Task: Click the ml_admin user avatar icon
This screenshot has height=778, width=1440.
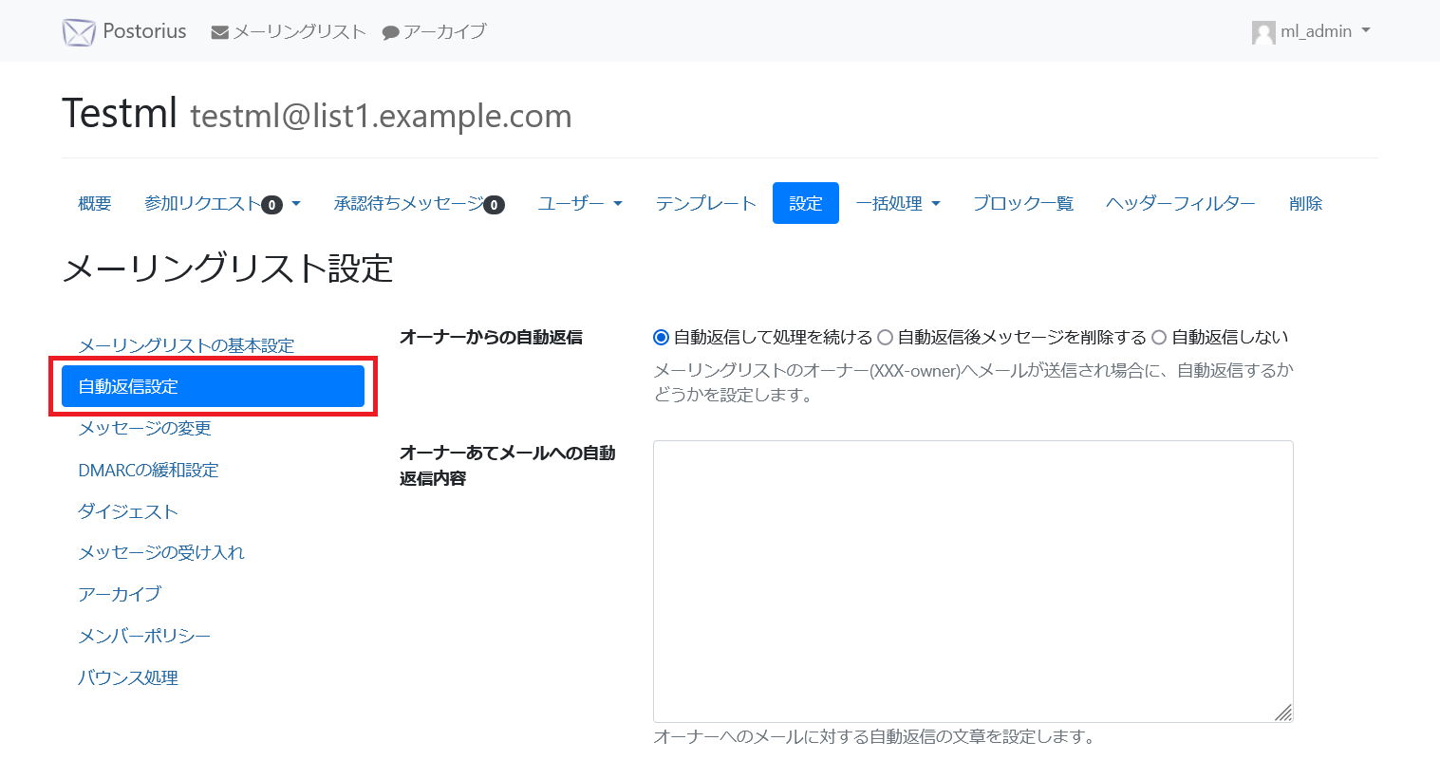Action: coord(1263,32)
